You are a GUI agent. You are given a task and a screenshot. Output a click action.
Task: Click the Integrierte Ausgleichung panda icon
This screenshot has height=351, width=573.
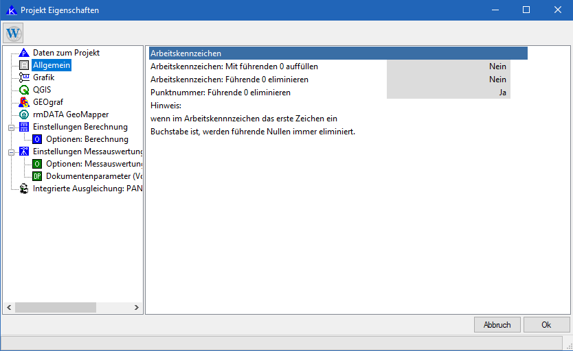point(24,189)
